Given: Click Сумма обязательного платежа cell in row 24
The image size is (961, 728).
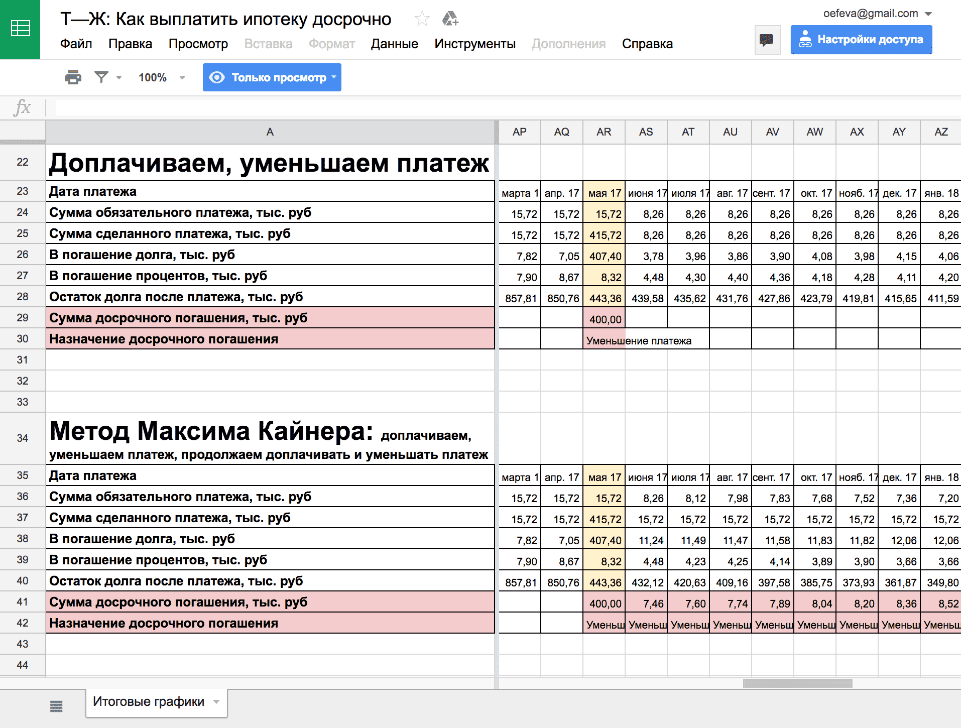Looking at the screenshot, I should [x=270, y=212].
